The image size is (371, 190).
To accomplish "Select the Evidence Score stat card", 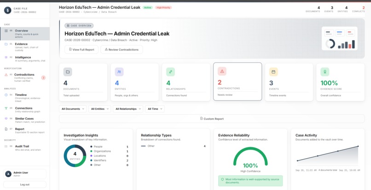I will click(341, 82).
